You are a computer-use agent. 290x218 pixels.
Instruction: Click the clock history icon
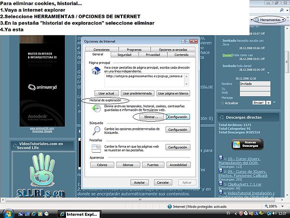pyautogui.click(x=96, y=108)
